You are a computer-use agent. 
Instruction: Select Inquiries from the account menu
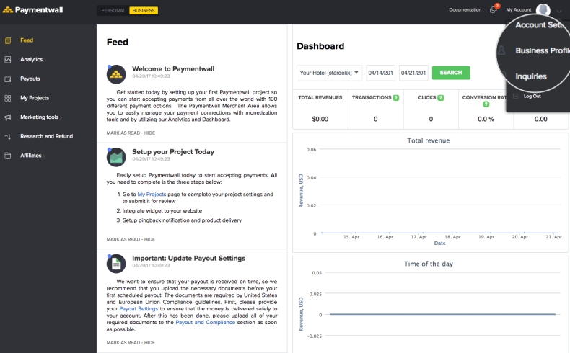531,76
